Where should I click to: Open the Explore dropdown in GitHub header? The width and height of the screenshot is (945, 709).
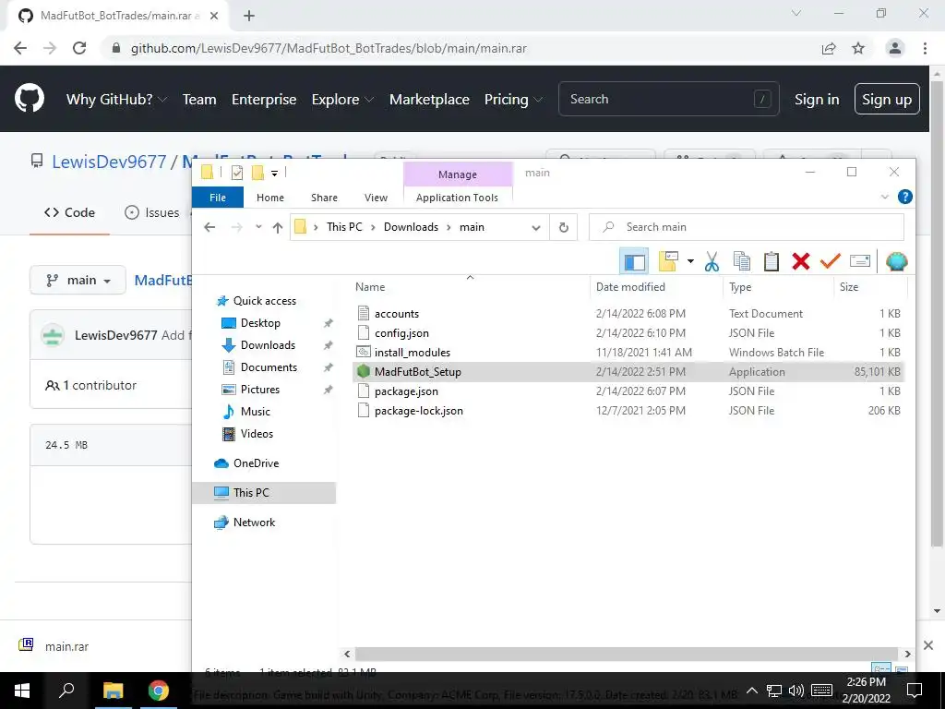342,100
